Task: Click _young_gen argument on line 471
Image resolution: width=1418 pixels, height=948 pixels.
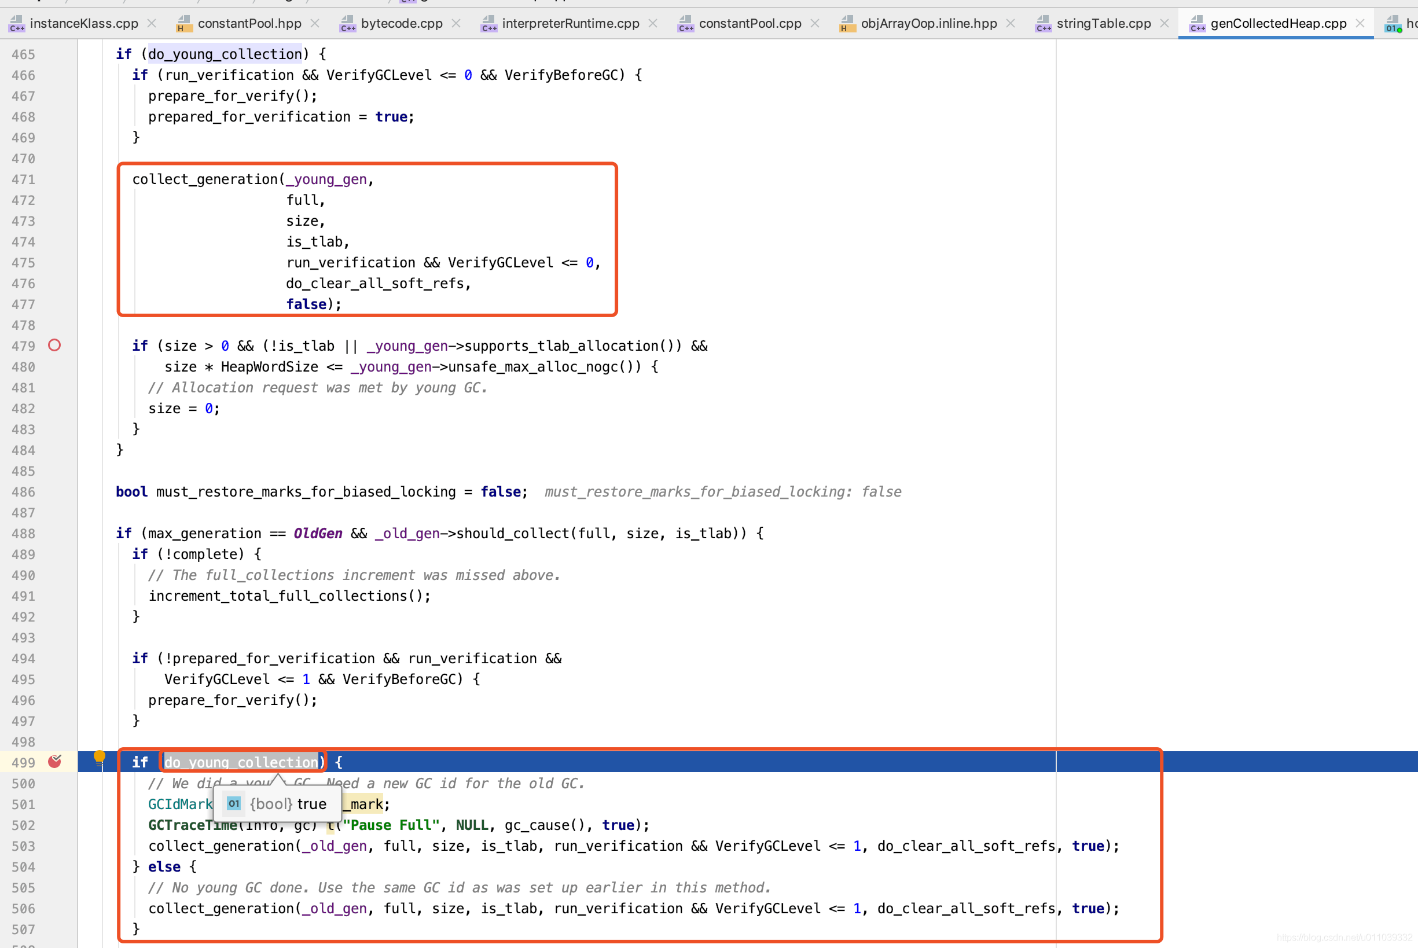Action: [326, 179]
